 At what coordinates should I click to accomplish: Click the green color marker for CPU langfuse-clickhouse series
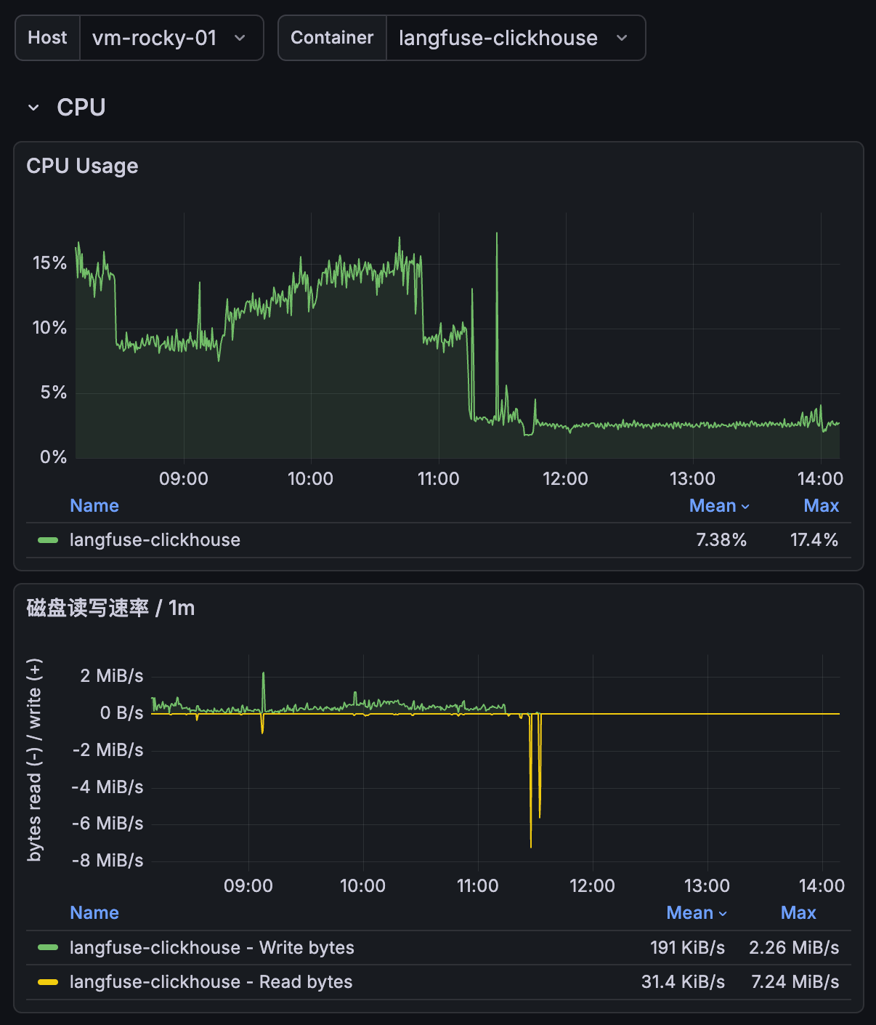pyautogui.click(x=48, y=540)
